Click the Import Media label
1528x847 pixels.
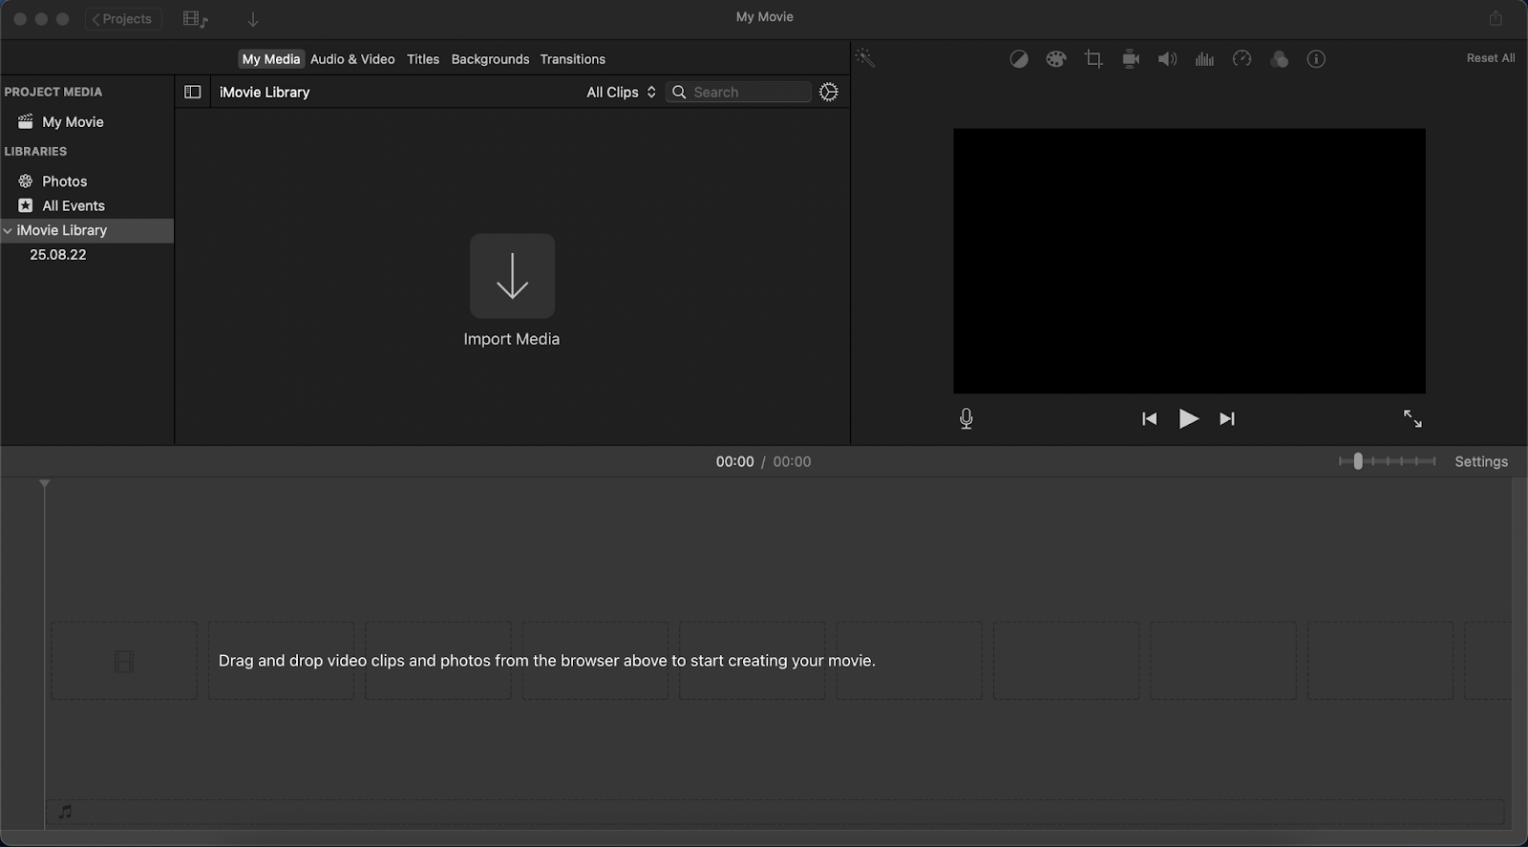tap(512, 339)
